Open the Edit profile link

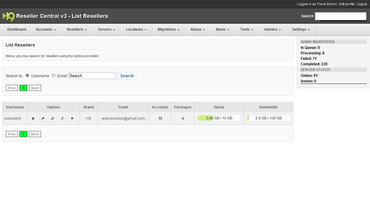point(347,4)
